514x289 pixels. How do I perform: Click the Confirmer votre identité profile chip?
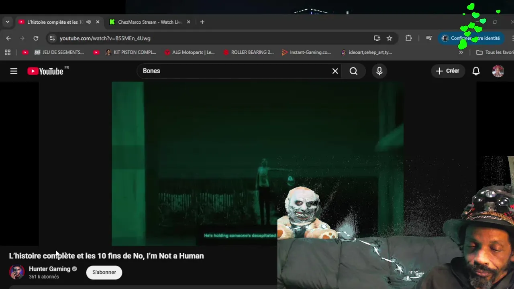(471, 38)
